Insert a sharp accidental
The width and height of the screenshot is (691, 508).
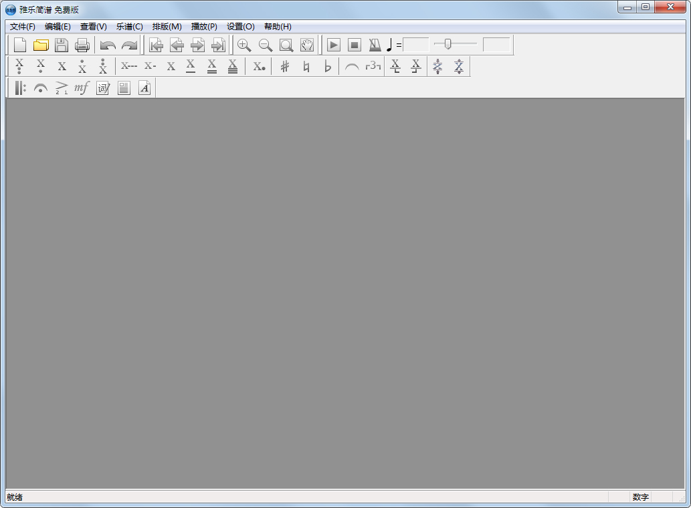(285, 67)
